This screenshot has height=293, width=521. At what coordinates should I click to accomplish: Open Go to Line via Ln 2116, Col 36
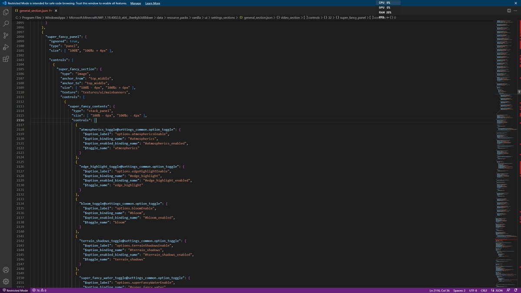tap(439, 290)
